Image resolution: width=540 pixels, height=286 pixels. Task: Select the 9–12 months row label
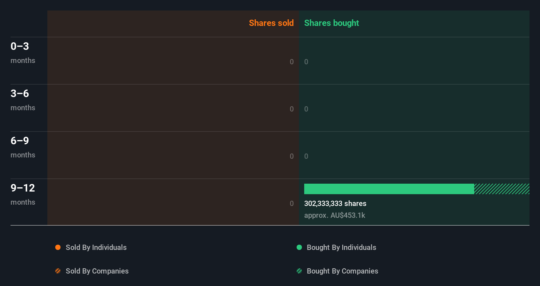click(x=23, y=194)
